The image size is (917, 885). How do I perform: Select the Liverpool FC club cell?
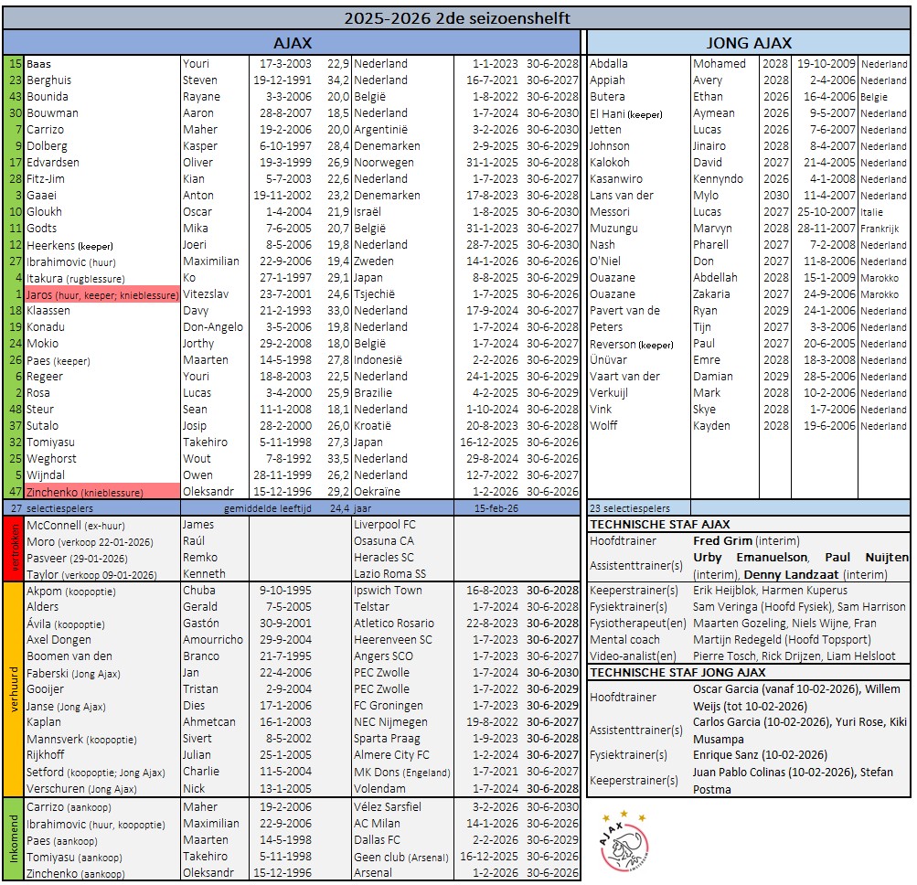(x=384, y=525)
